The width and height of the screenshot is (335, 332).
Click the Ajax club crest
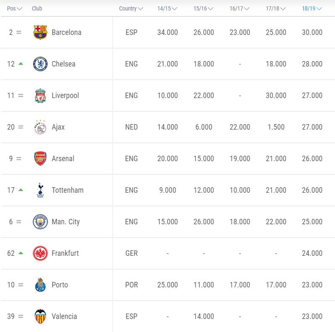coord(40,127)
